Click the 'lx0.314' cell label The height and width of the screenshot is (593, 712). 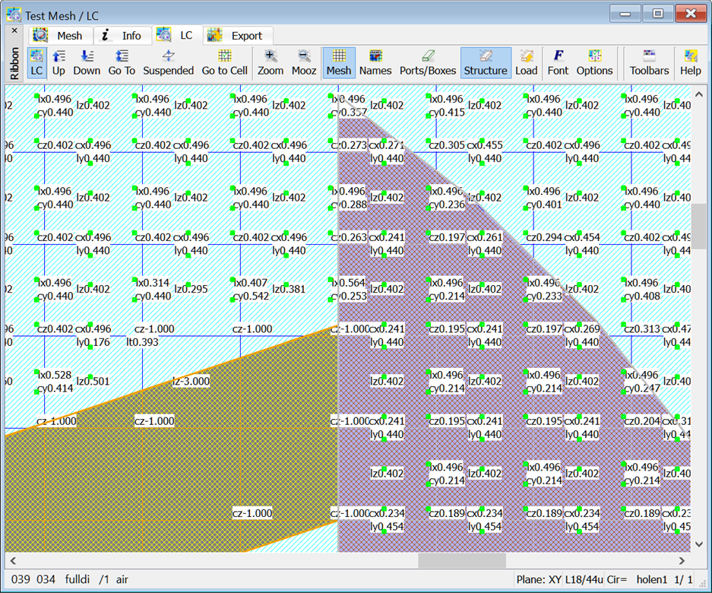[x=153, y=283]
